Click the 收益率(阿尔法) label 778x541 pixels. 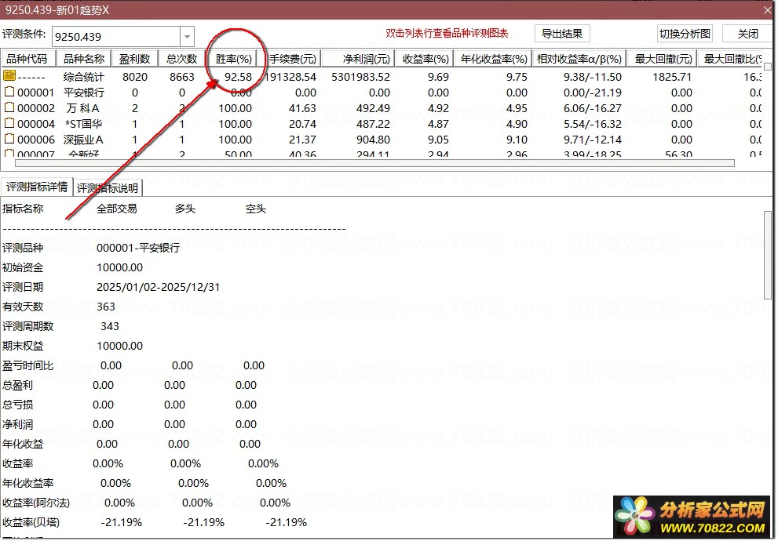pyautogui.click(x=36, y=503)
